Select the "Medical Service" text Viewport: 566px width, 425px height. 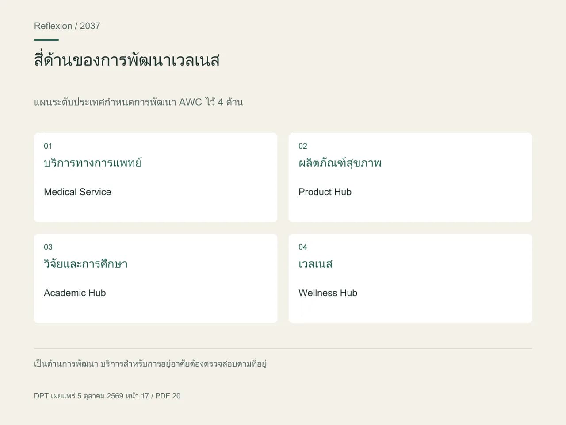click(x=77, y=192)
